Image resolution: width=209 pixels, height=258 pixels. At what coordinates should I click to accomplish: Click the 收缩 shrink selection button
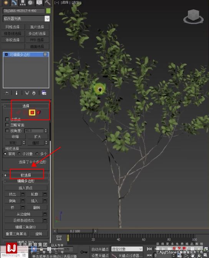pyautogui.click(x=15, y=137)
